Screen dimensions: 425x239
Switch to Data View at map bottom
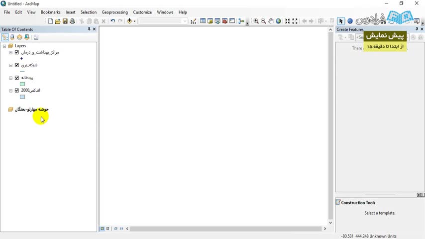click(102, 229)
